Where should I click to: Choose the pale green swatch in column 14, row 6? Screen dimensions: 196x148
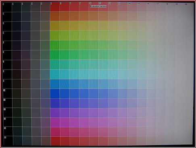pyautogui.click(x=132, y=55)
